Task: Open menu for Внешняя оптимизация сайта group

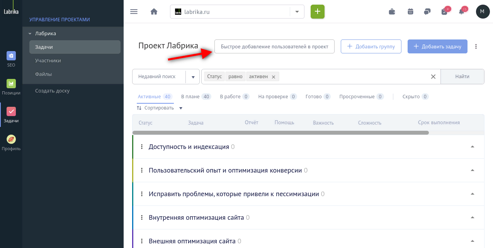Action: [142, 241]
